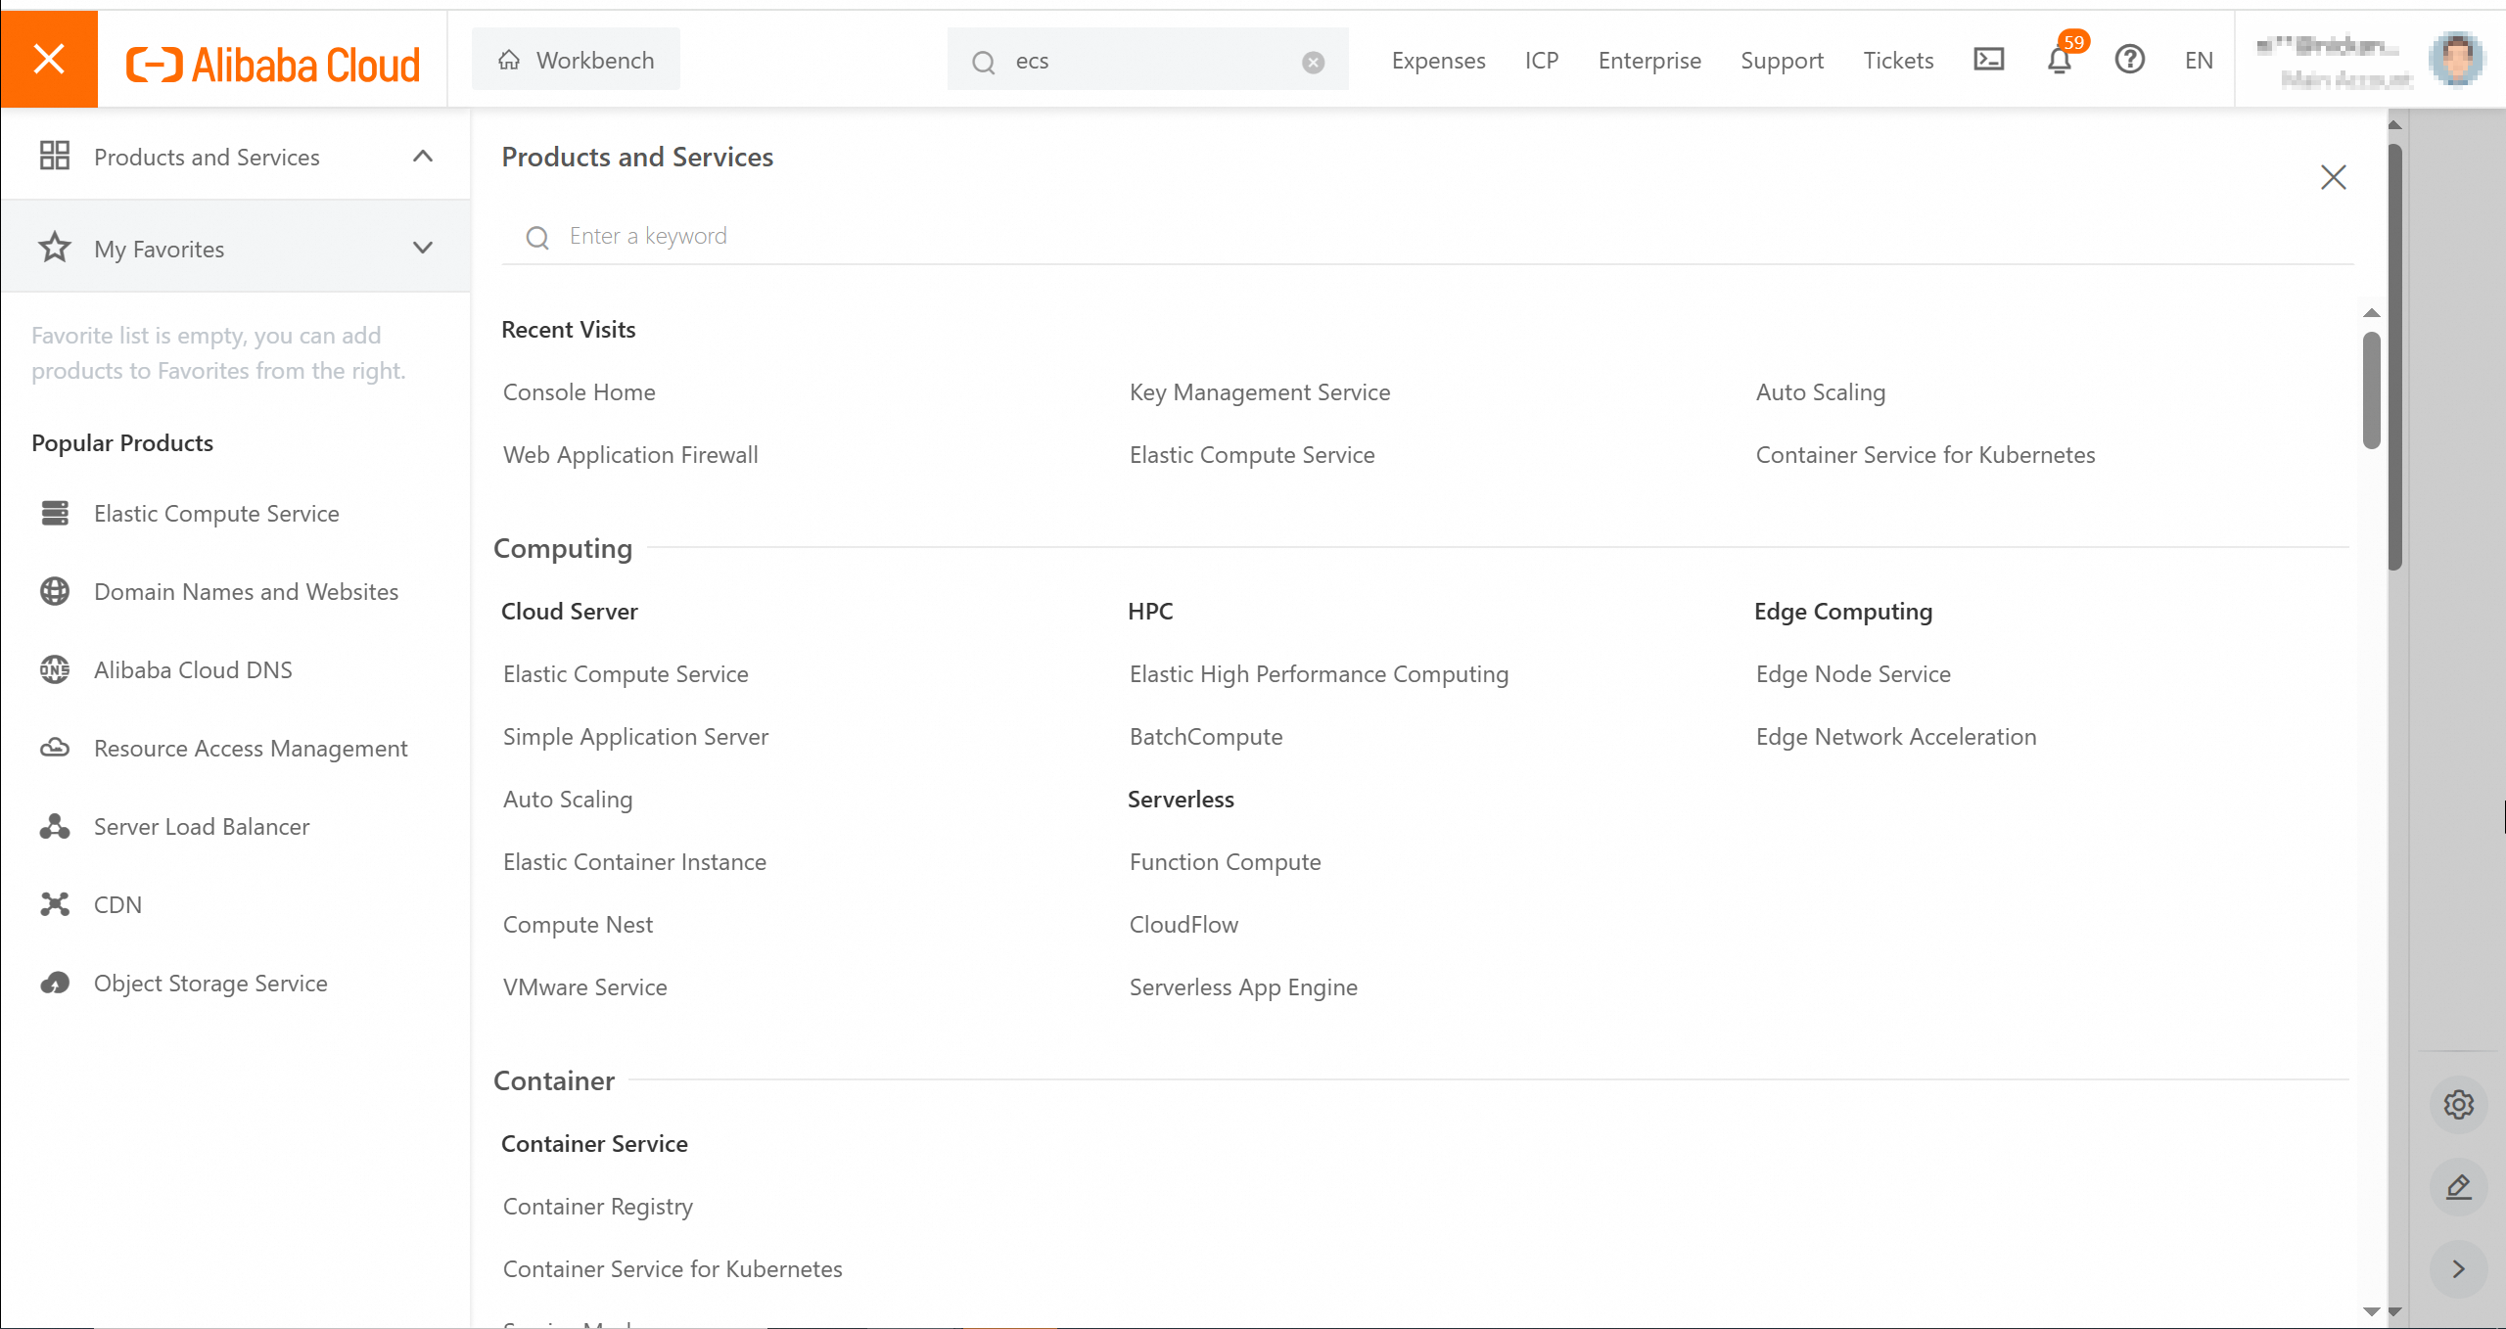Open Console Home from Recent Visits
Image resolution: width=2506 pixels, height=1329 pixels.
(580, 392)
